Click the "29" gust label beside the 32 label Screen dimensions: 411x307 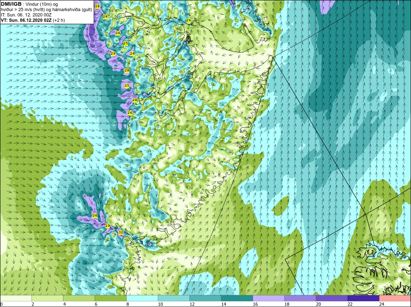pos(107,226)
